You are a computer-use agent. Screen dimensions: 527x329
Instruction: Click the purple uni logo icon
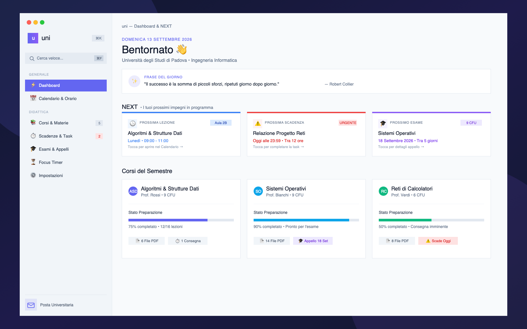[x=33, y=38]
